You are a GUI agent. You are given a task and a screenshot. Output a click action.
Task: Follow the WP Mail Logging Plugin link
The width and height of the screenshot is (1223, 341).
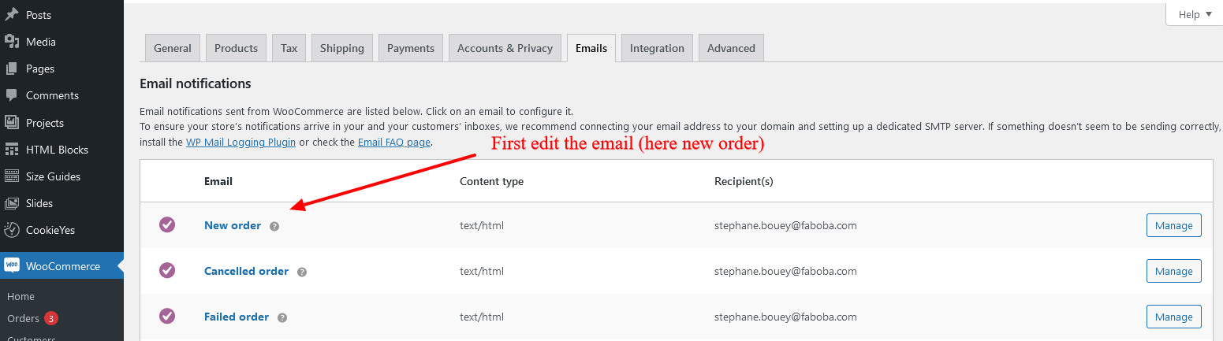pos(241,143)
